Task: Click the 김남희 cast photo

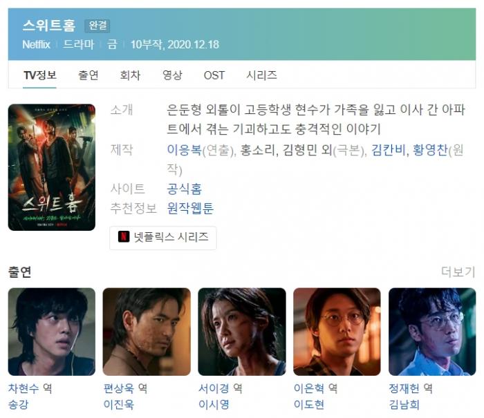Action: pos(432,332)
